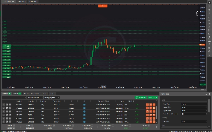Open the All directions filter dropdown

[35, 97]
